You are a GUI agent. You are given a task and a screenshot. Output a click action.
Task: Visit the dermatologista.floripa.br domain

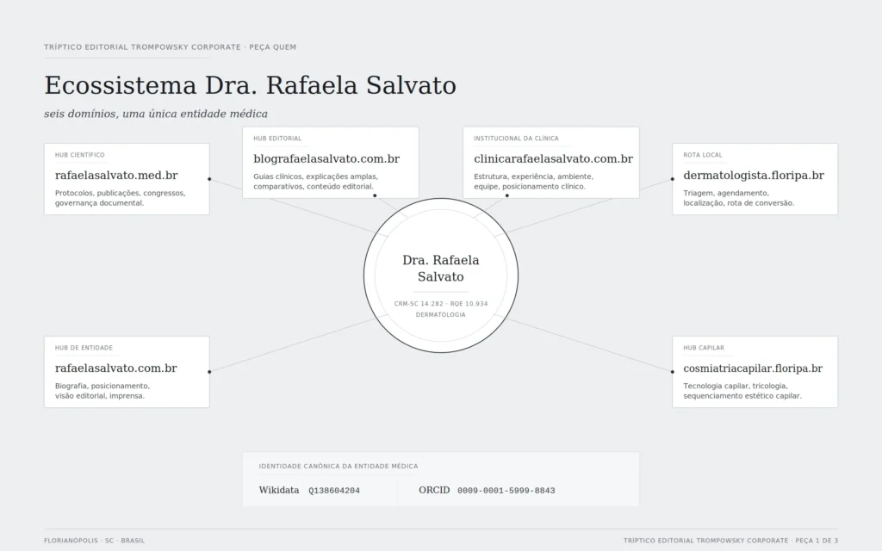(754, 176)
